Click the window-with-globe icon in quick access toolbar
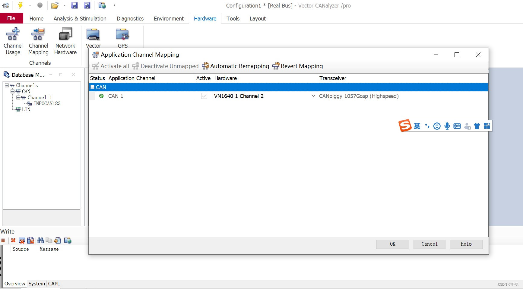The image size is (523, 289). (x=102, y=5)
